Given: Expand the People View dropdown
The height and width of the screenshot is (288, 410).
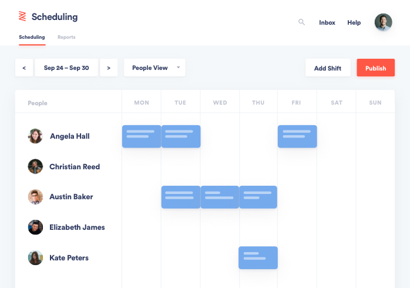Looking at the screenshot, I should pyautogui.click(x=154, y=68).
